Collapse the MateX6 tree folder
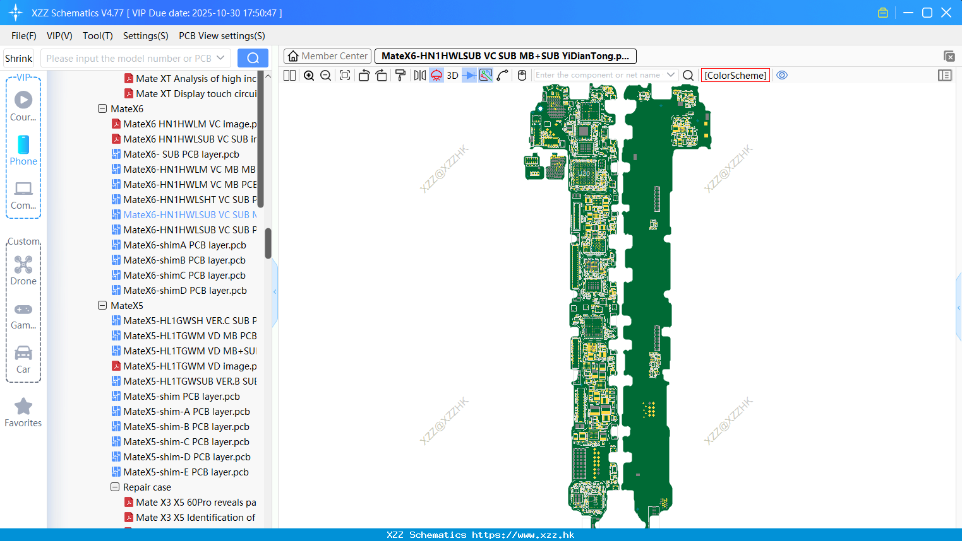The image size is (962, 541). pos(102,108)
